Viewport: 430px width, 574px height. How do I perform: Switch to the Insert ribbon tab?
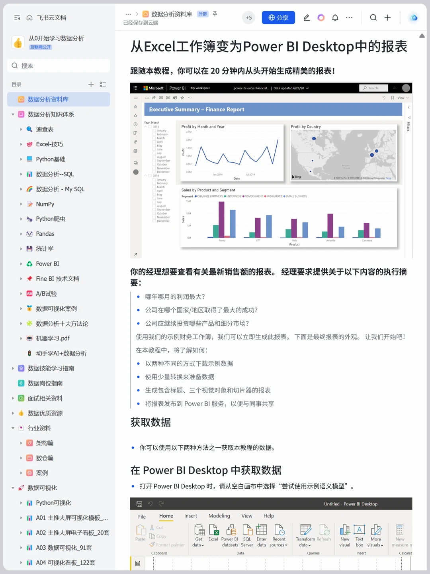pos(190,515)
